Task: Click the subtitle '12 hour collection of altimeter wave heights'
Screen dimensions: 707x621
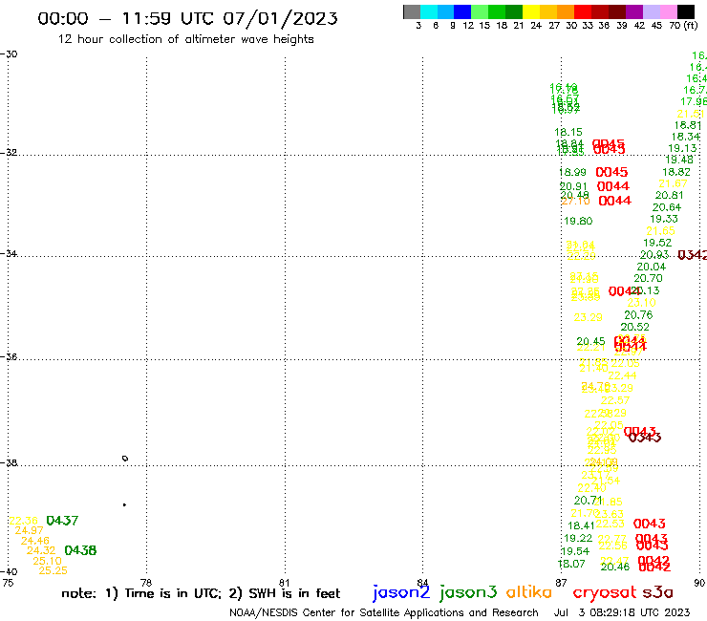Action: [x=185, y=39]
